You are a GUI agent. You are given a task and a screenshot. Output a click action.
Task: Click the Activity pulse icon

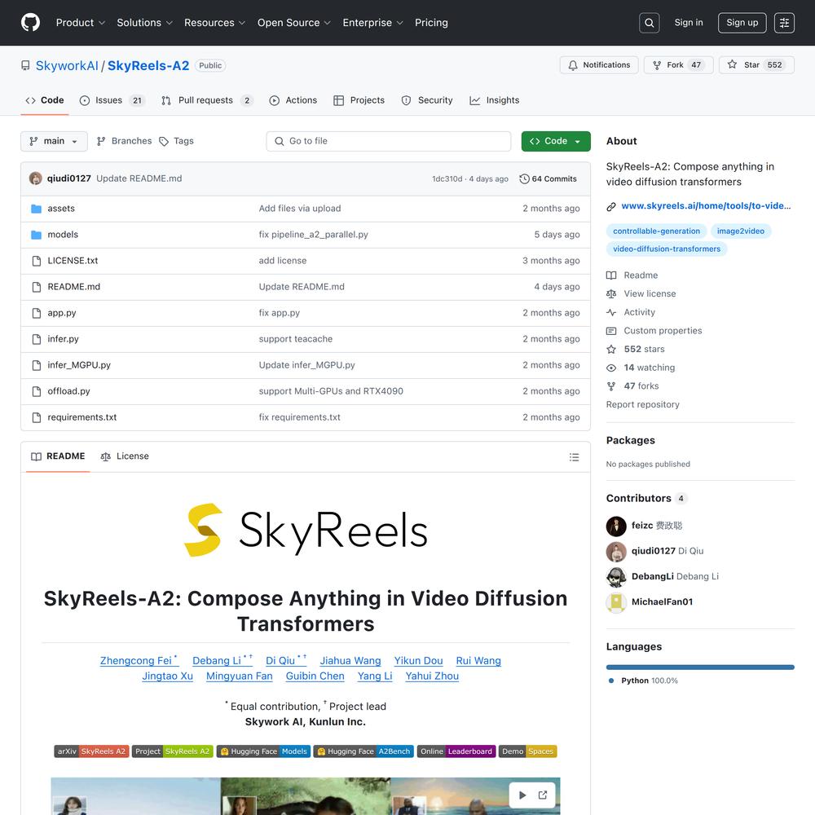(611, 312)
